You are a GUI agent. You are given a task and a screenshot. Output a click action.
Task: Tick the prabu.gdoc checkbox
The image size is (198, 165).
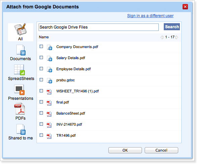41,80
